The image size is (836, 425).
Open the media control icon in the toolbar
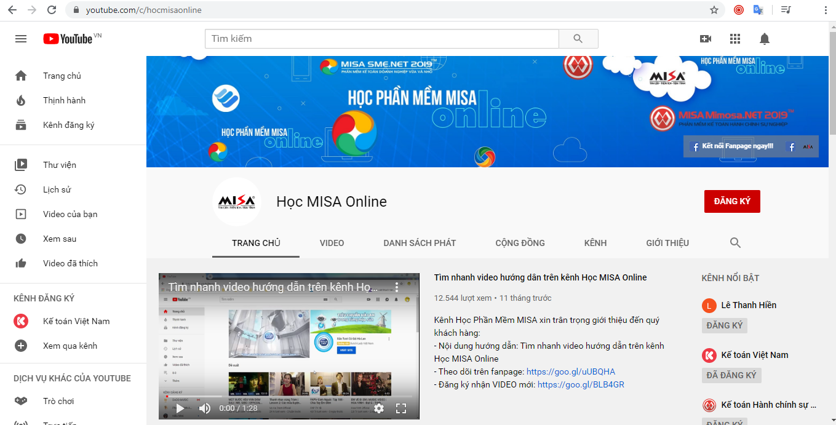[x=786, y=10]
